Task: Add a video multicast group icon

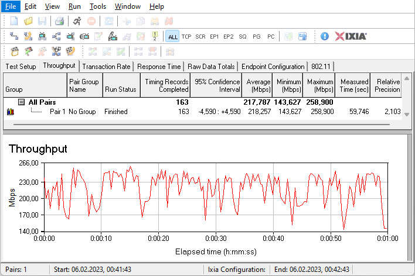Action: pos(70,36)
